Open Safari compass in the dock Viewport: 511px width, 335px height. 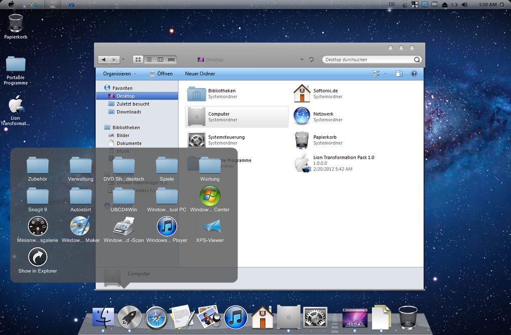(x=156, y=317)
